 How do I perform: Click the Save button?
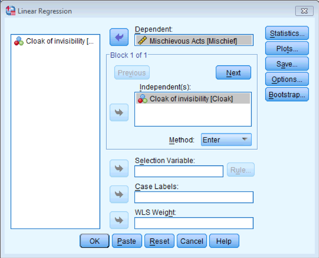pos(287,64)
